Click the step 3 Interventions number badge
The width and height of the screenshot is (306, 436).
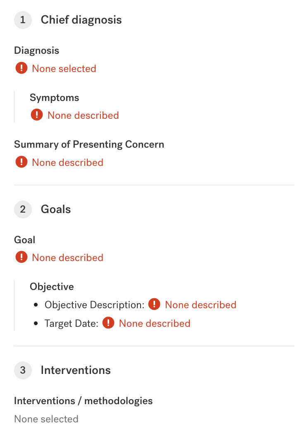(x=23, y=370)
